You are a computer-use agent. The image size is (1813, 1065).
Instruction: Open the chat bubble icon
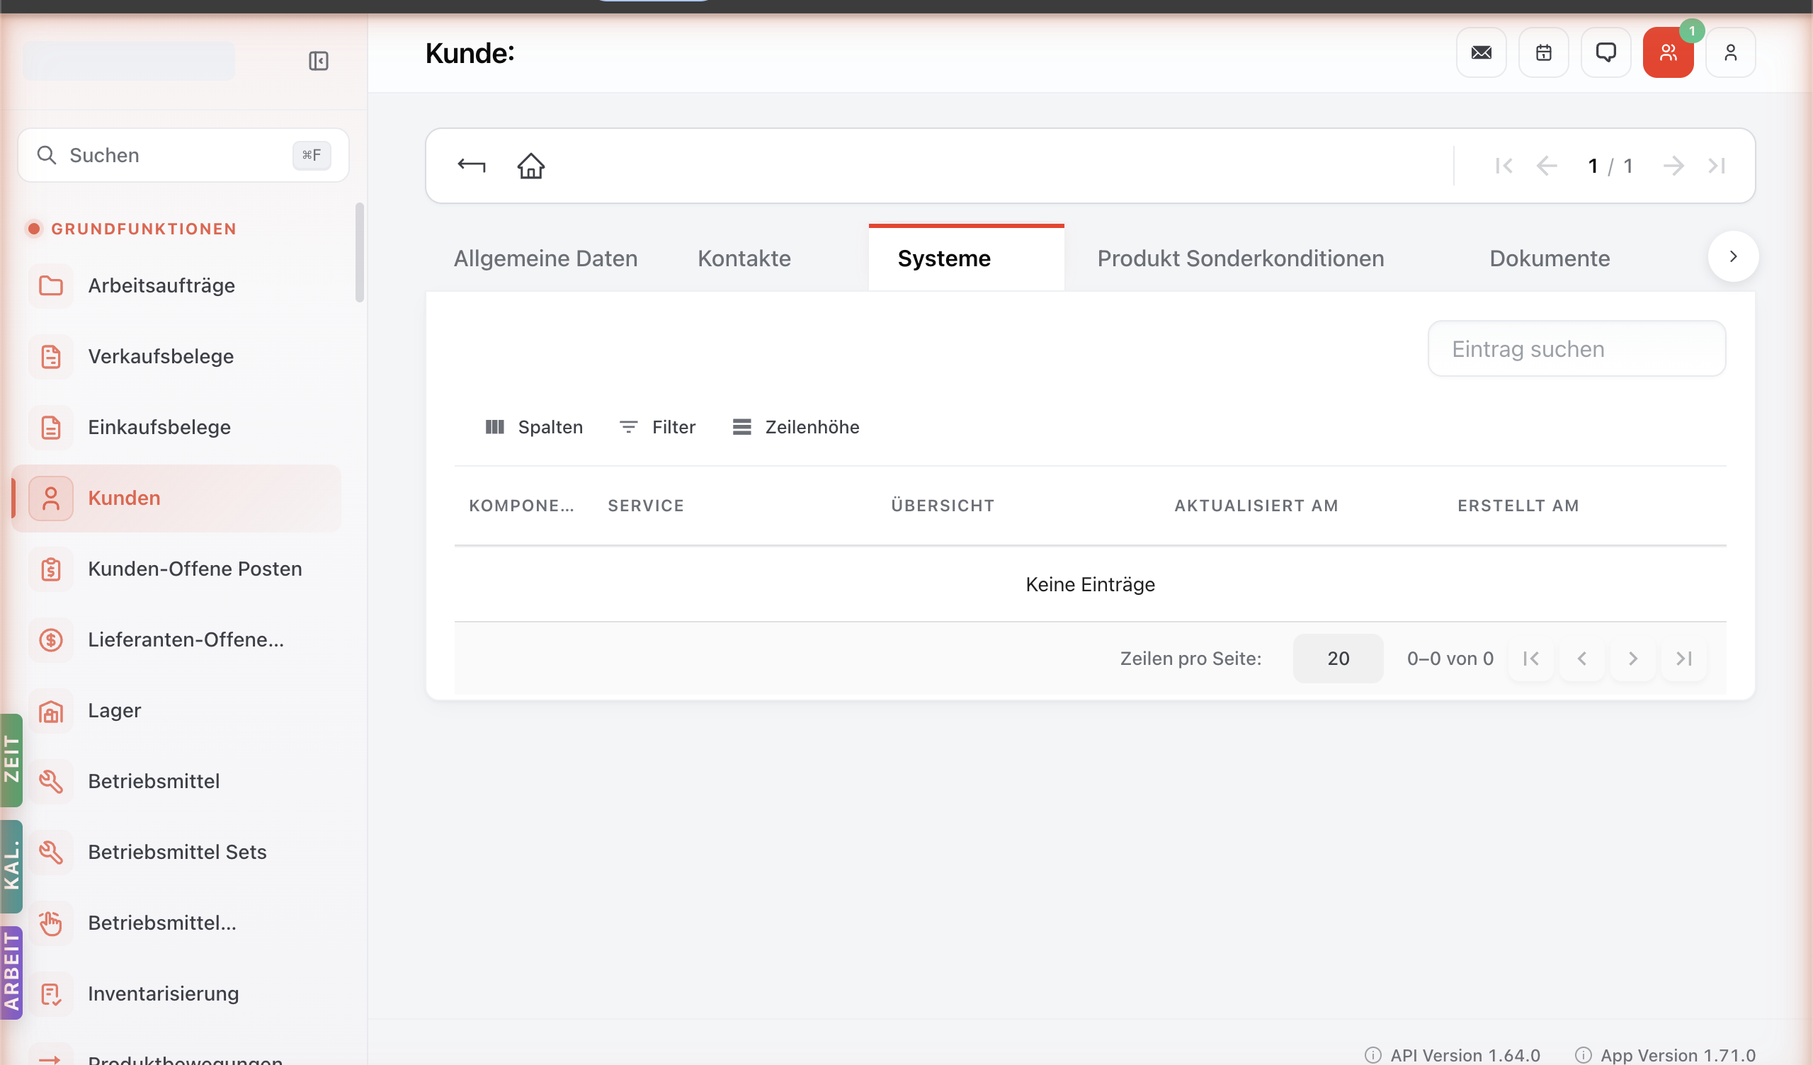pyautogui.click(x=1605, y=52)
